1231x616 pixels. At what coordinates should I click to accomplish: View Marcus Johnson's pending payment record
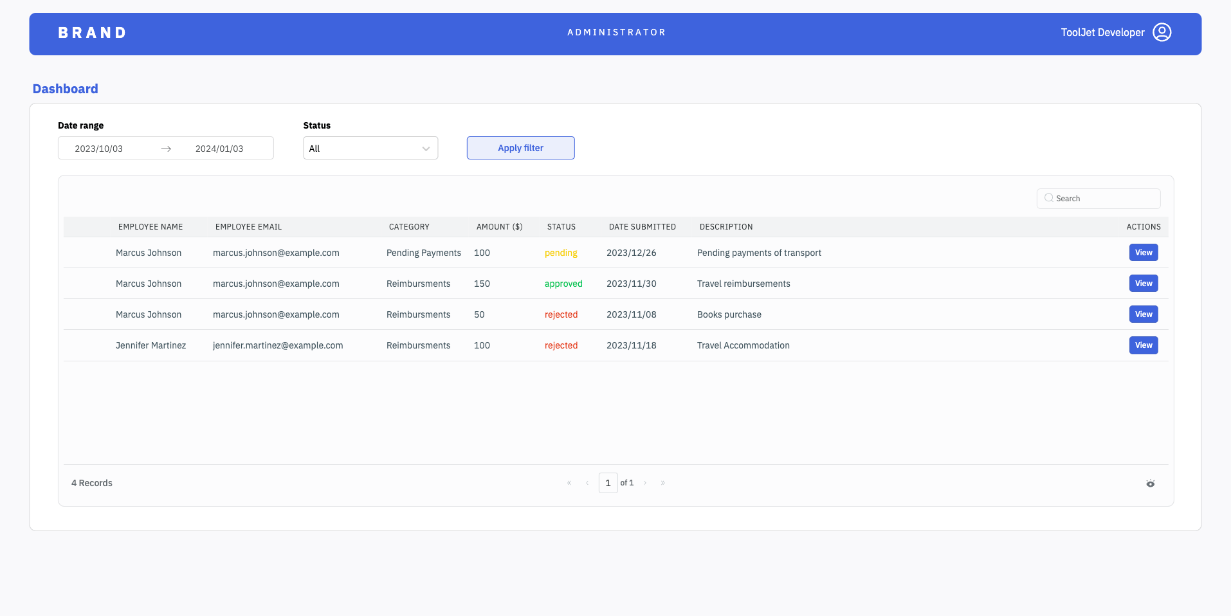pos(1143,253)
